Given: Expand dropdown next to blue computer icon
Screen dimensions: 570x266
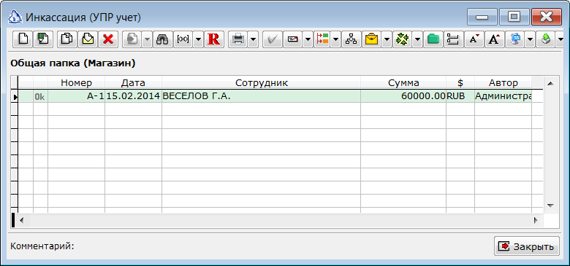Looking at the screenshot, I should coord(530,39).
